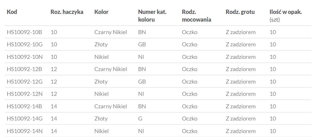
Task: Click product code HS10092-12N
Action: tap(25, 94)
